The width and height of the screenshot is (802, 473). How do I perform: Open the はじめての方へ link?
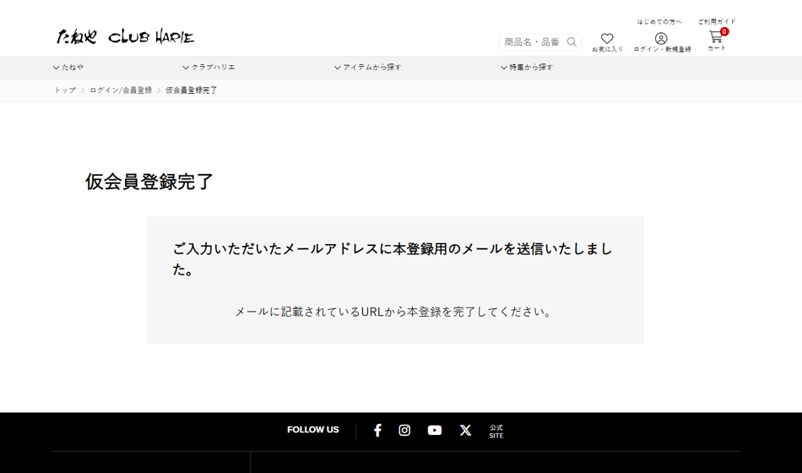[x=659, y=21]
